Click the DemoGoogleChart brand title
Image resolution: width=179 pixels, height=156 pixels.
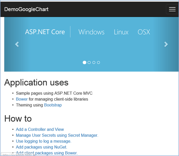point(26,9)
